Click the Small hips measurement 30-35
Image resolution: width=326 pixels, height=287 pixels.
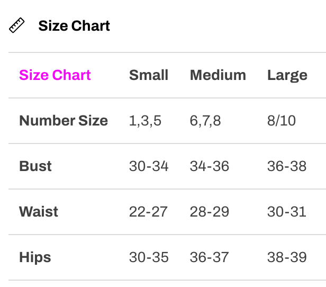tap(149, 257)
